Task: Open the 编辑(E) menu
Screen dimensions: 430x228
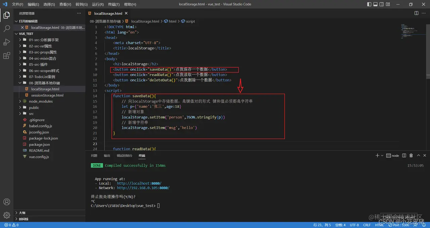Action: [33, 4]
